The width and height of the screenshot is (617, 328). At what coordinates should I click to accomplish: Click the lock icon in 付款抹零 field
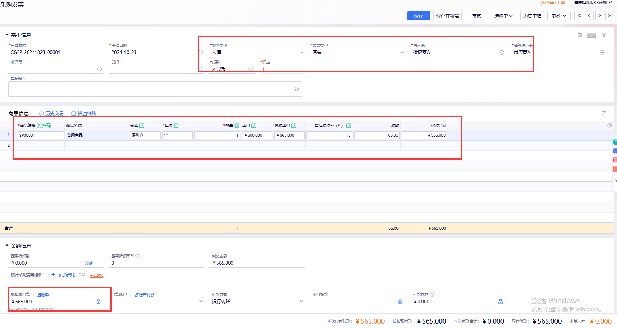500,302
